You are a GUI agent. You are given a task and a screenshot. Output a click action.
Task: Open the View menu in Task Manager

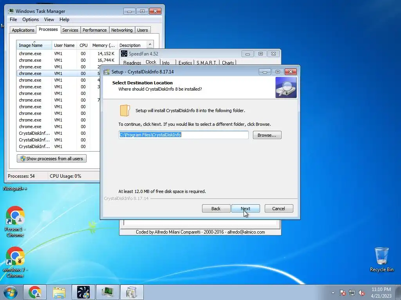[49, 20]
